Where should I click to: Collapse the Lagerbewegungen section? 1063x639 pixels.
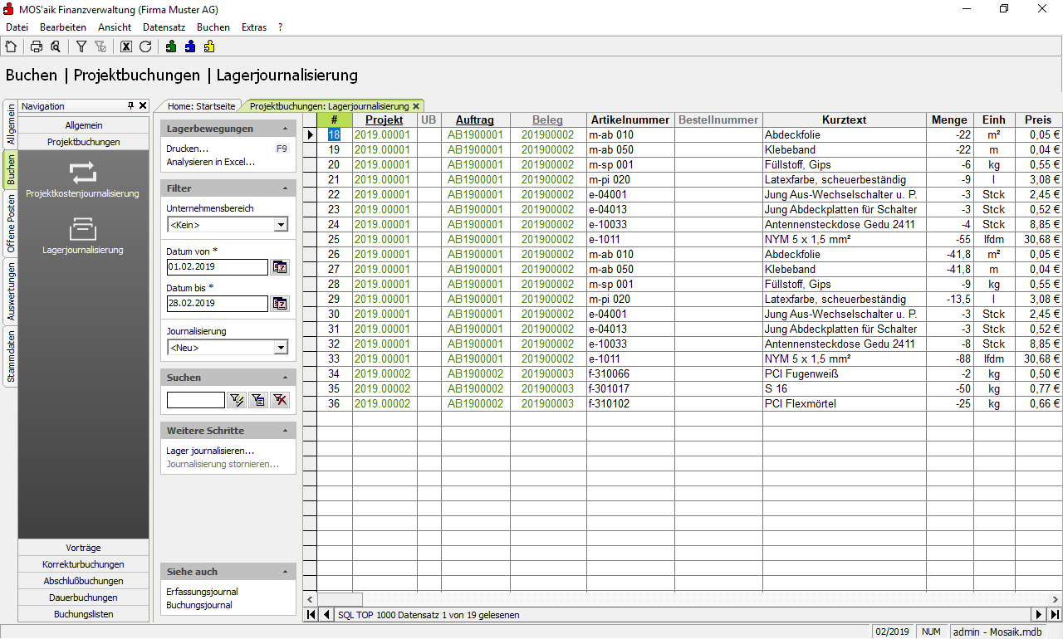286,129
